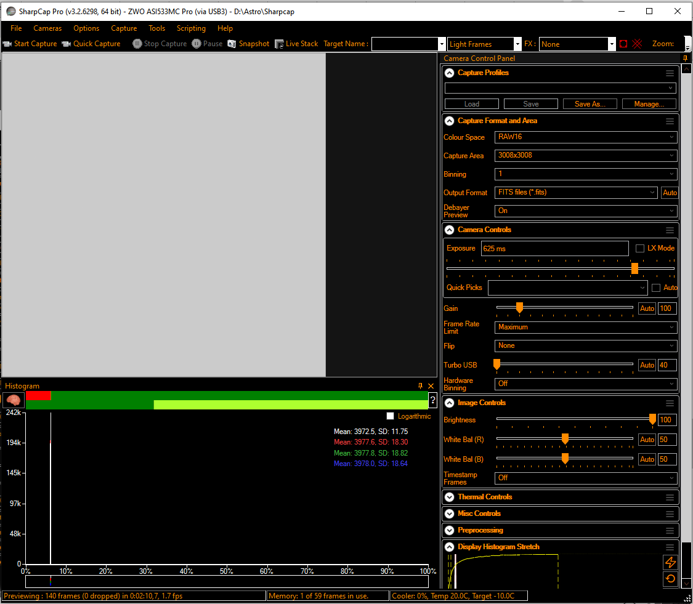
Task: Open Live Stack from the toolbar
Action: [296, 44]
